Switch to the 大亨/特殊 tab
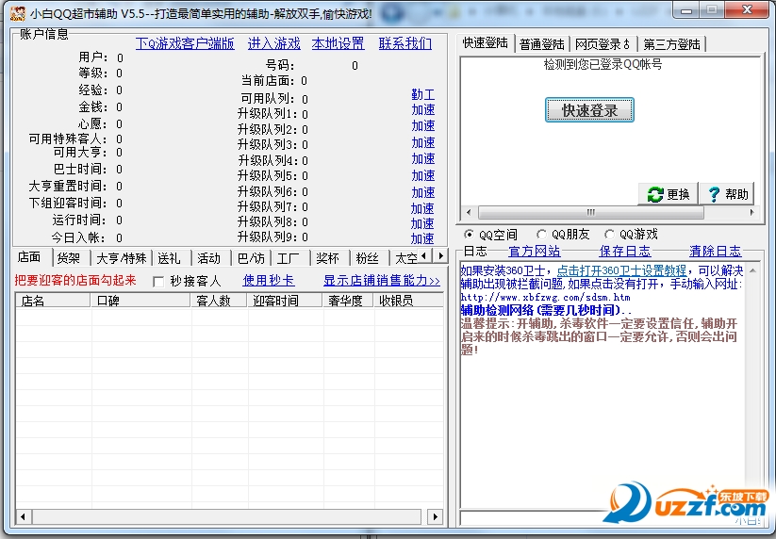Screen dimensions: 776x539 point(122,258)
